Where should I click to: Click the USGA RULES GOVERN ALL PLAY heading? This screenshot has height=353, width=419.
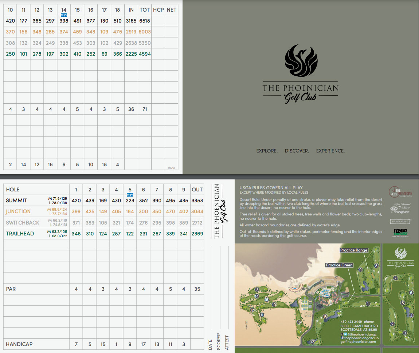[271, 188]
